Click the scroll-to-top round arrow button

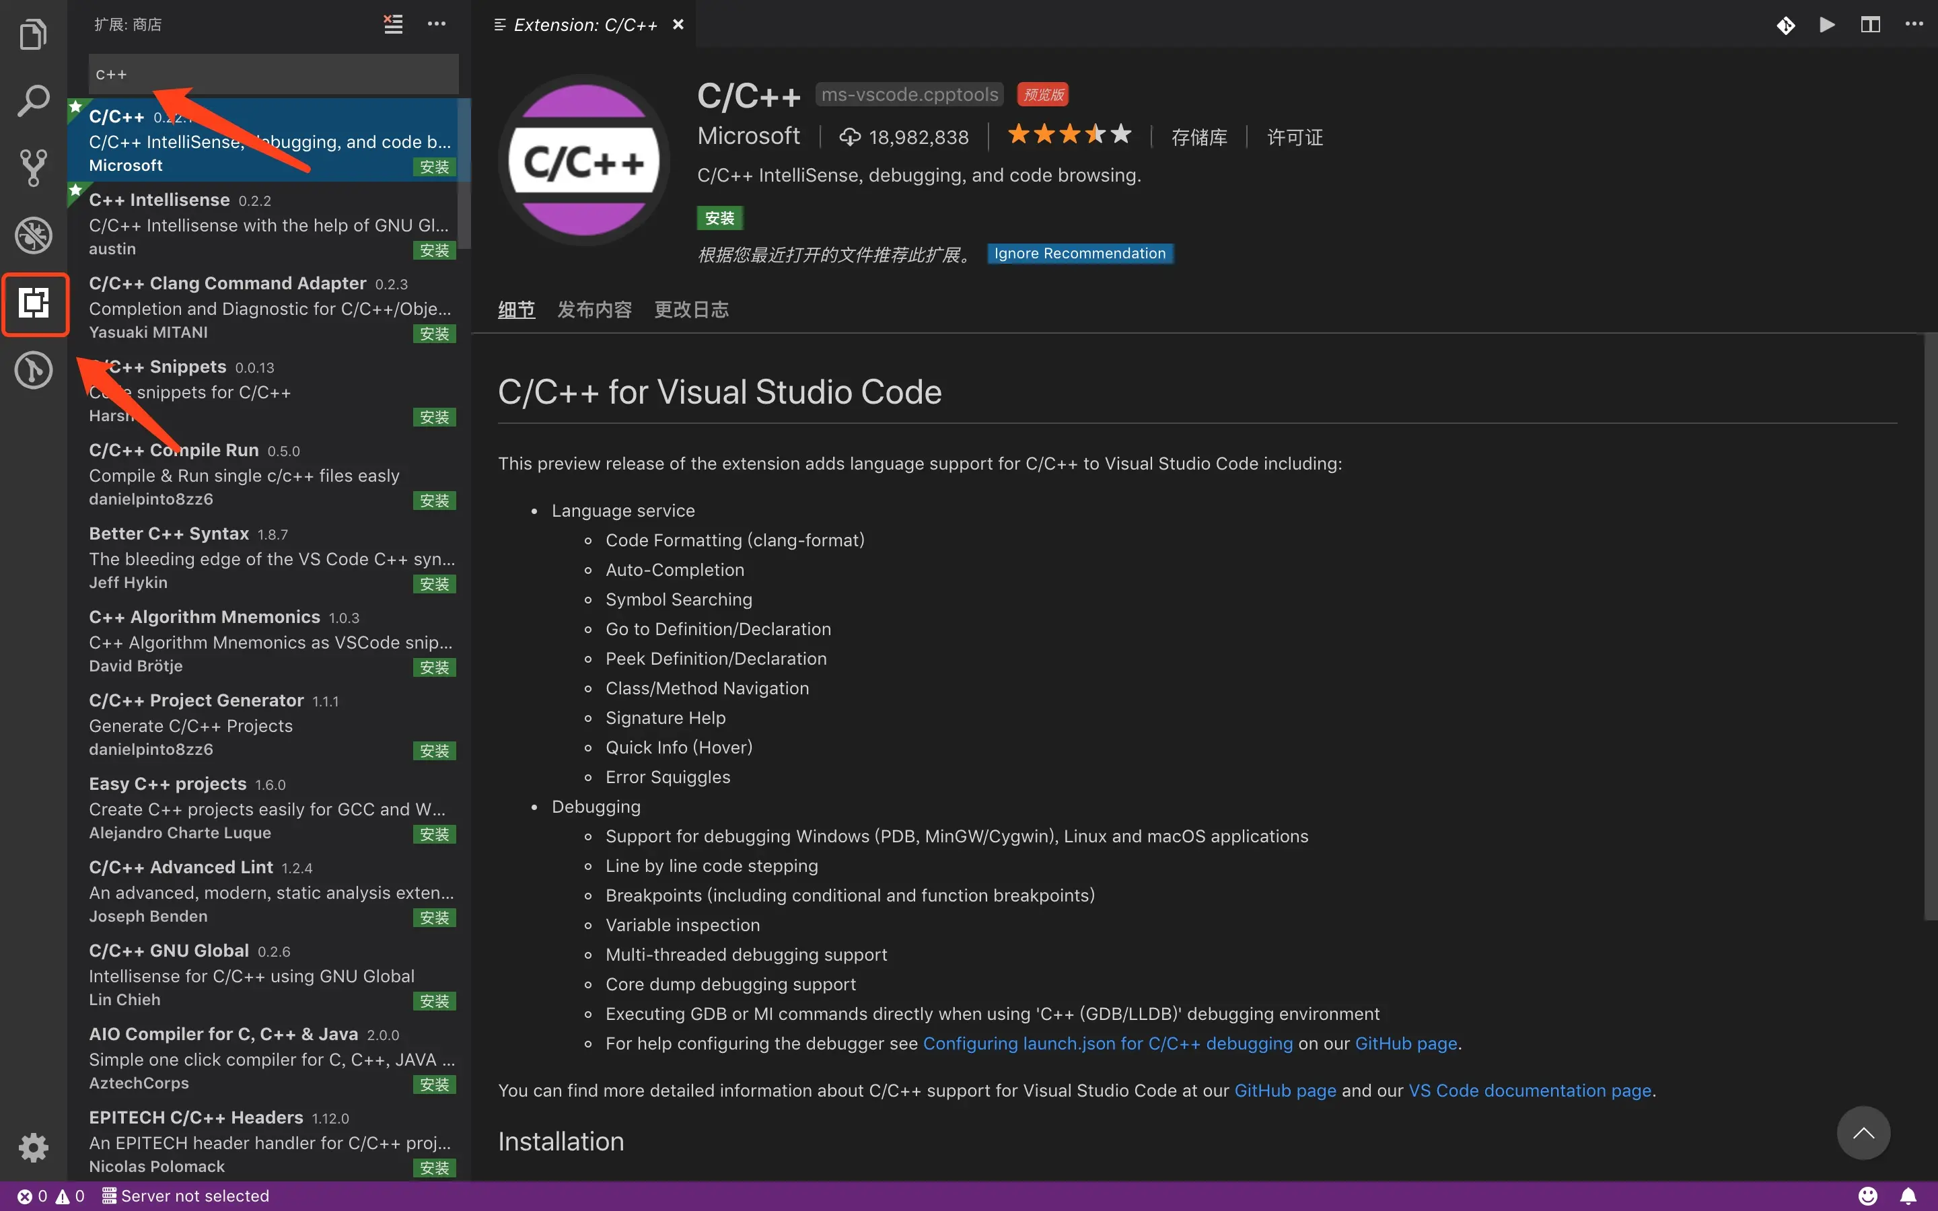[1863, 1132]
